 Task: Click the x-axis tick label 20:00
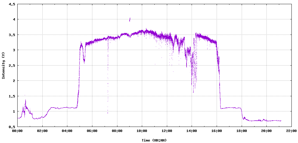tap(266, 131)
